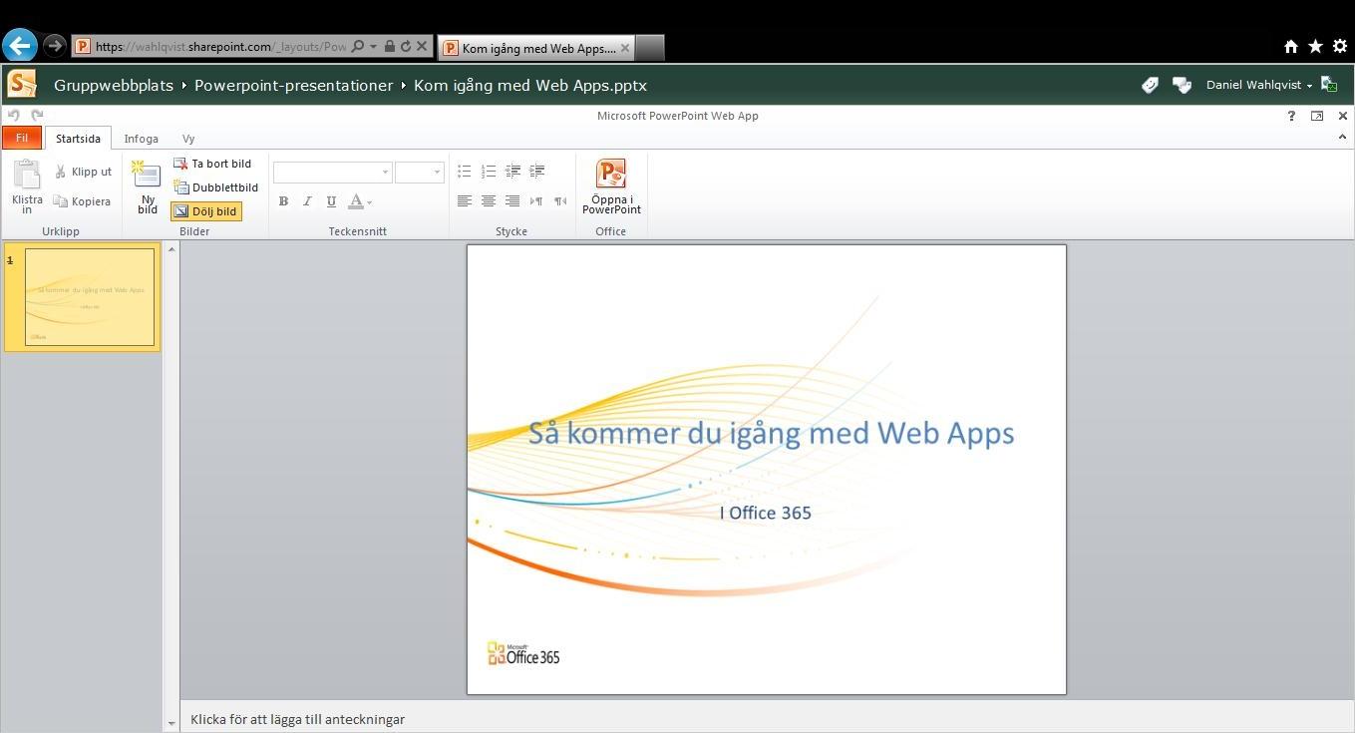This screenshot has width=1355, height=733.
Task: Decrease list indent level
Action: point(512,172)
